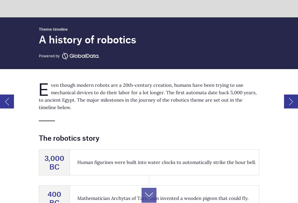Click 'The robotics story' section heading

coord(69,138)
